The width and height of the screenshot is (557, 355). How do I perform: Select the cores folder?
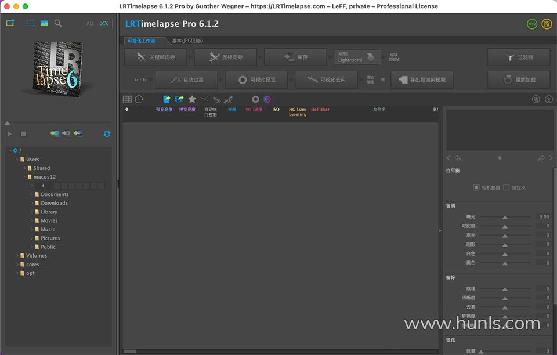32,264
